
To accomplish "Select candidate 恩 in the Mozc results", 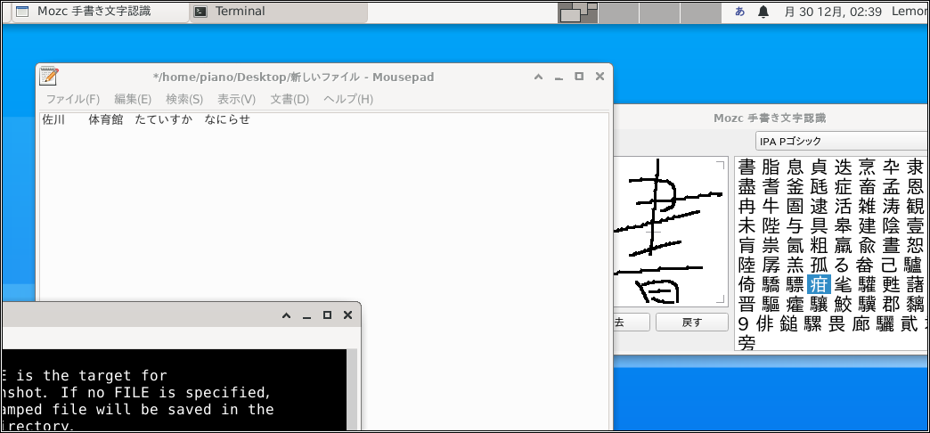I will pyautogui.click(x=915, y=187).
